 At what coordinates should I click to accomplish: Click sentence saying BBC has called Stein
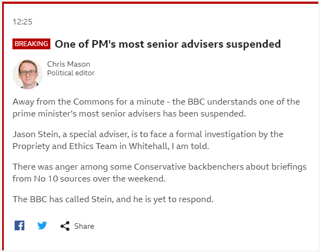click(x=113, y=199)
